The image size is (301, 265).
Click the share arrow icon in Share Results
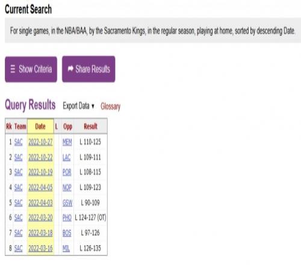click(x=70, y=69)
